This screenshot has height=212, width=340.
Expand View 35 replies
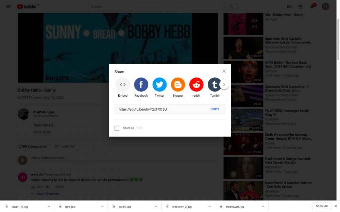(47, 194)
